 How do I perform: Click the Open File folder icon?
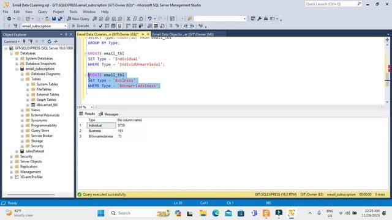coord(47,19)
